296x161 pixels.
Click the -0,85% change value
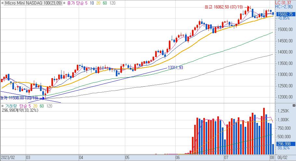pos(284,18)
